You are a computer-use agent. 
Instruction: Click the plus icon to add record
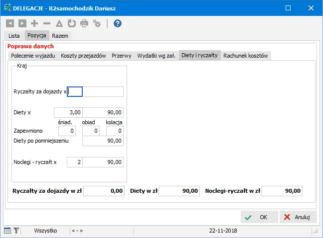[x=34, y=23]
